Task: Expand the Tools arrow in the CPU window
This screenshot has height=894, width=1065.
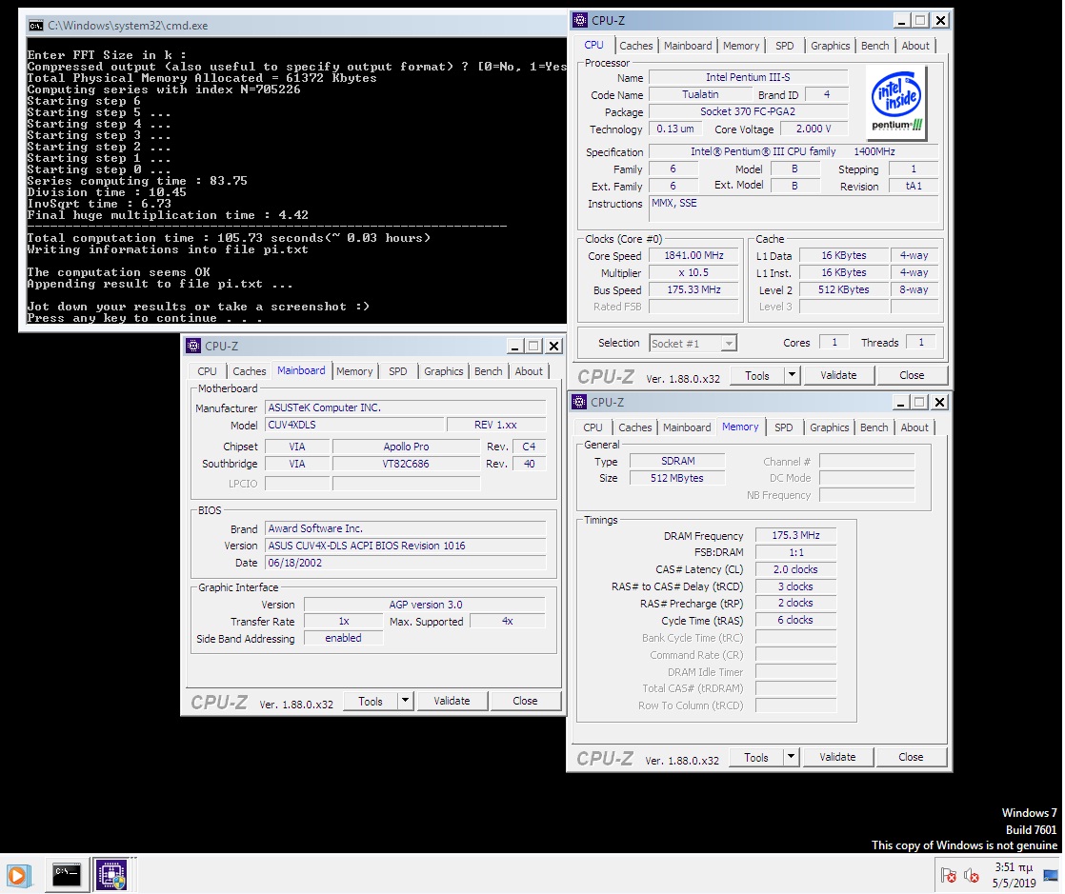Action: tap(792, 375)
